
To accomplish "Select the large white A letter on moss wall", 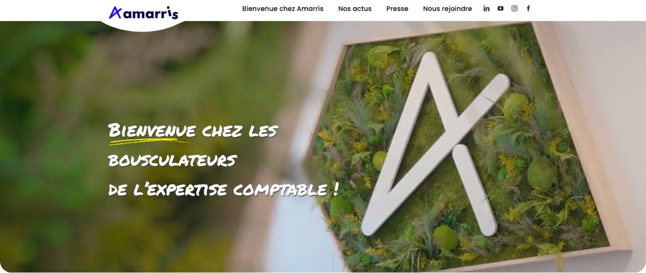I will 435,143.
